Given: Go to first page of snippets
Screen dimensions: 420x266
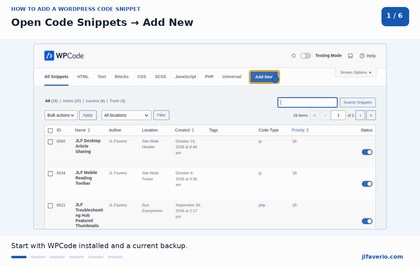Looking at the screenshot, I should click(315, 115).
